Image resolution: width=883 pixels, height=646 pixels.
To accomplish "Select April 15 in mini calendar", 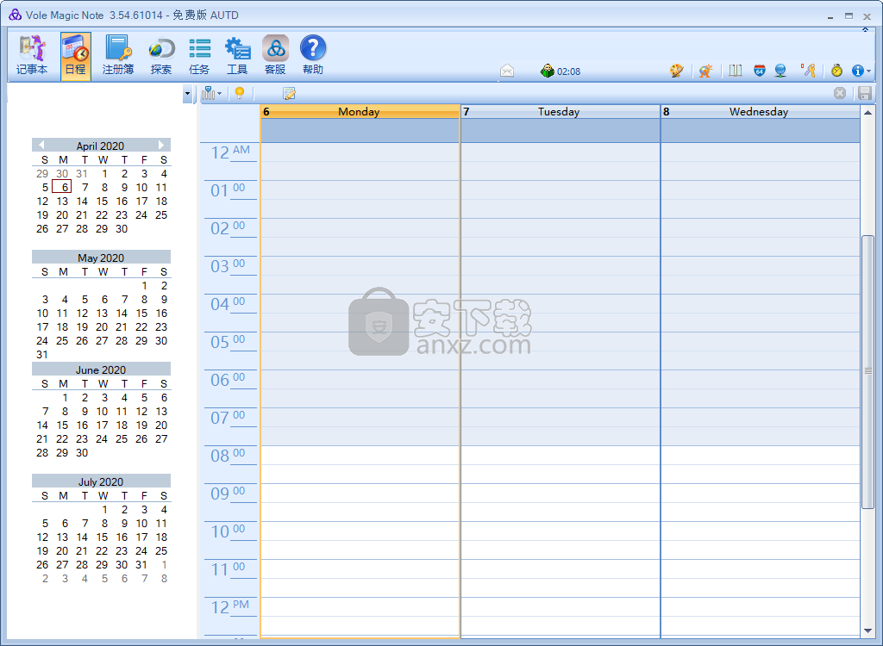I will point(102,201).
